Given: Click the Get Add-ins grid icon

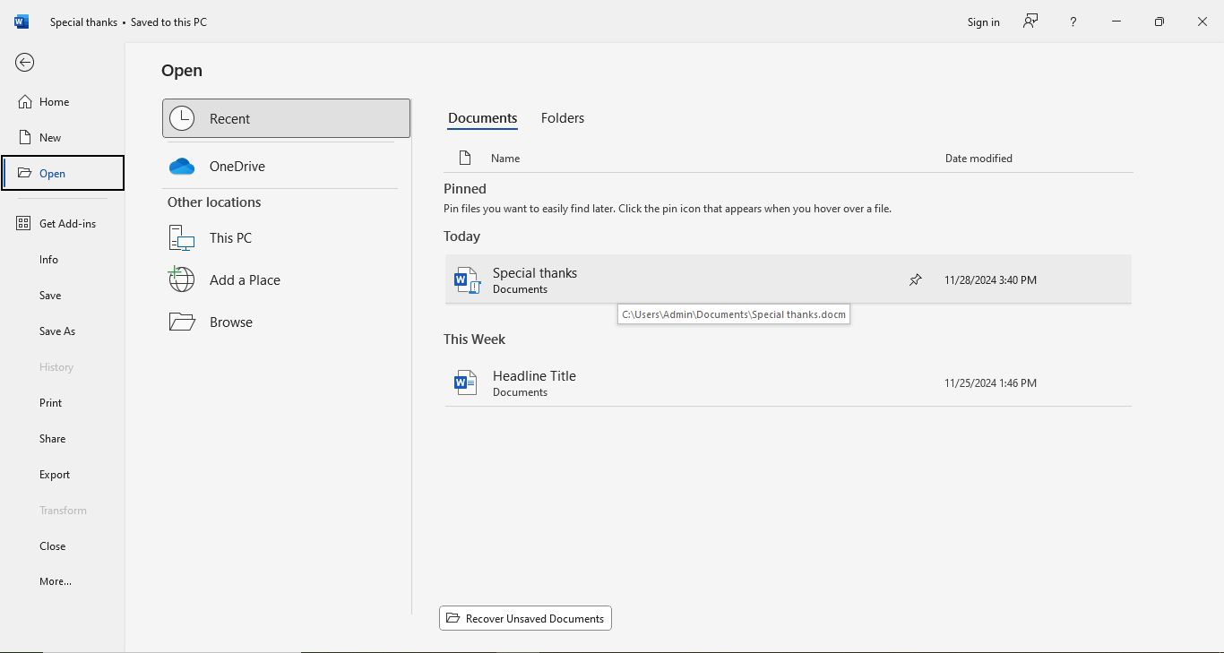Looking at the screenshot, I should point(24,223).
